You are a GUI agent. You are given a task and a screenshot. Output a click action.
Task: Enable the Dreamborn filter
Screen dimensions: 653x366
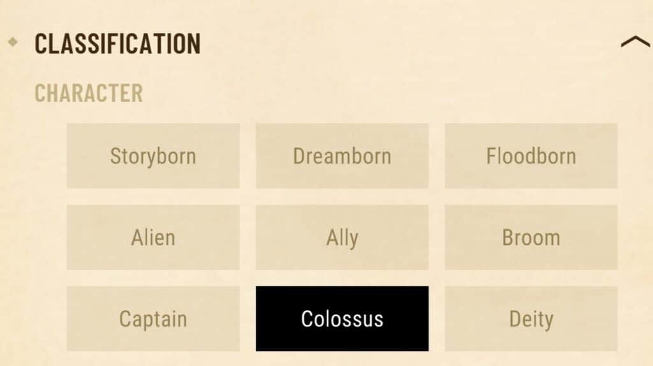[x=342, y=156]
